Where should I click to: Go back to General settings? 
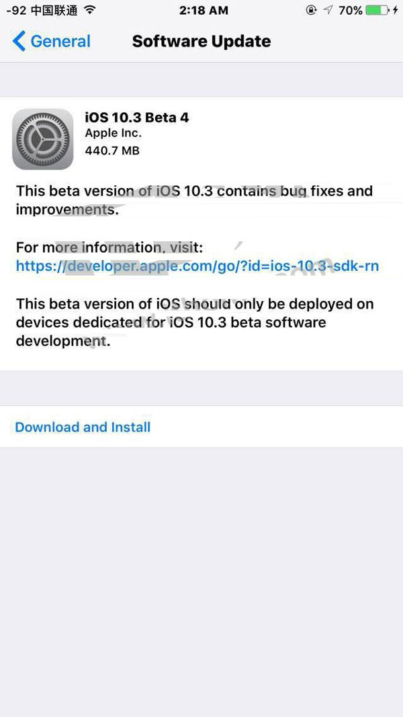click(51, 41)
